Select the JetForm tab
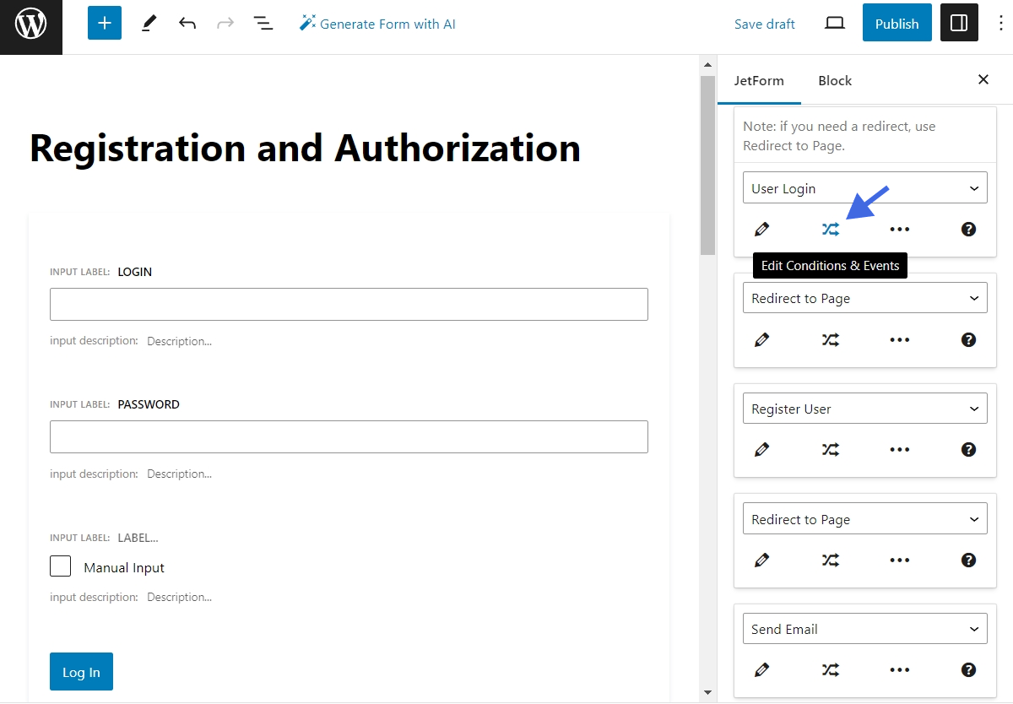Screen dimensions: 1013x704 tap(759, 80)
